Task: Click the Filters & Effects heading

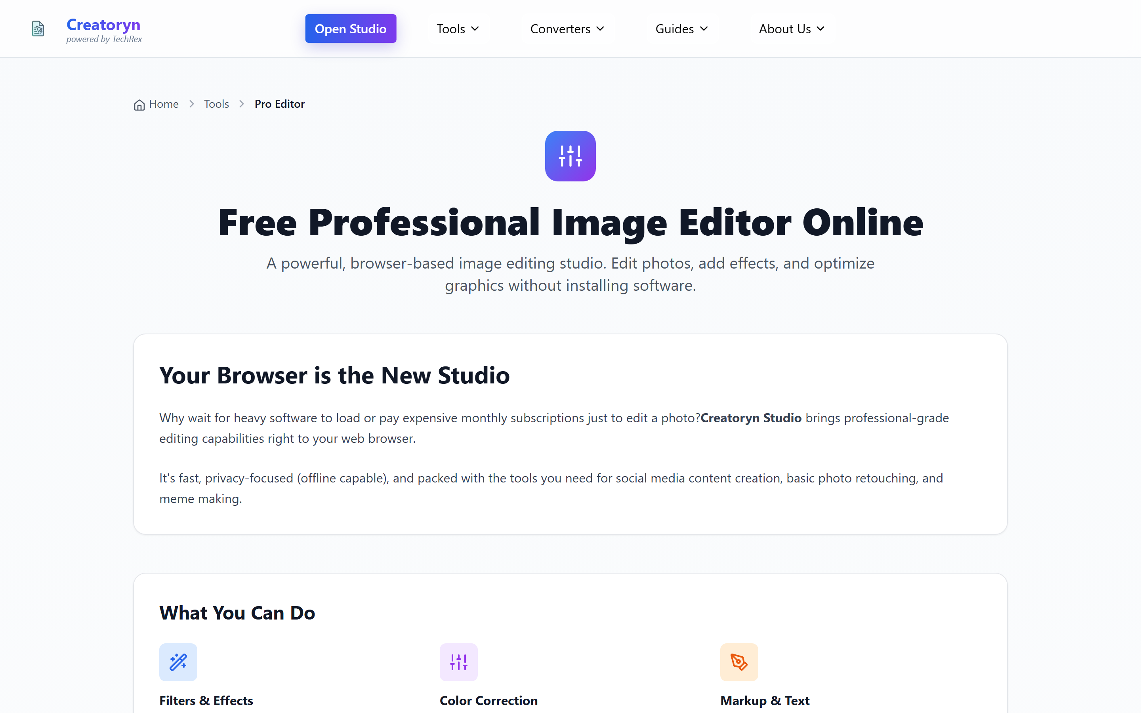Action: (x=206, y=700)
